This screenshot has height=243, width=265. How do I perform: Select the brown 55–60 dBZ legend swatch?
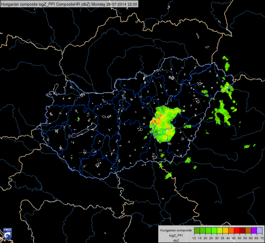248,231
